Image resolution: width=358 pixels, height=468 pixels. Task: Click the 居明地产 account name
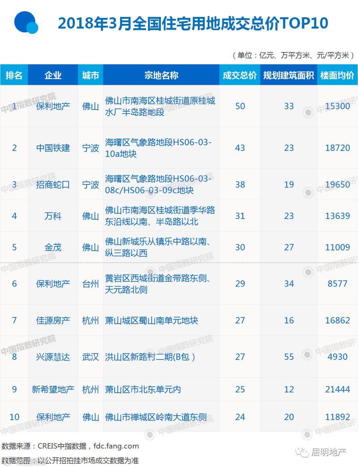[x=328, y=452]
